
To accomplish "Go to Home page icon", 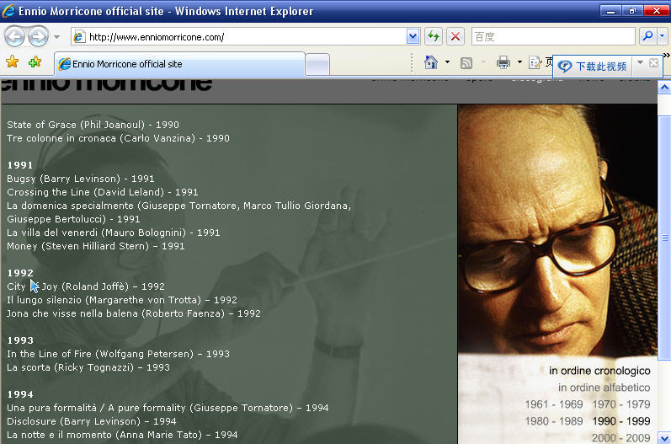I will pyautogui.click(x=431, y=62).
